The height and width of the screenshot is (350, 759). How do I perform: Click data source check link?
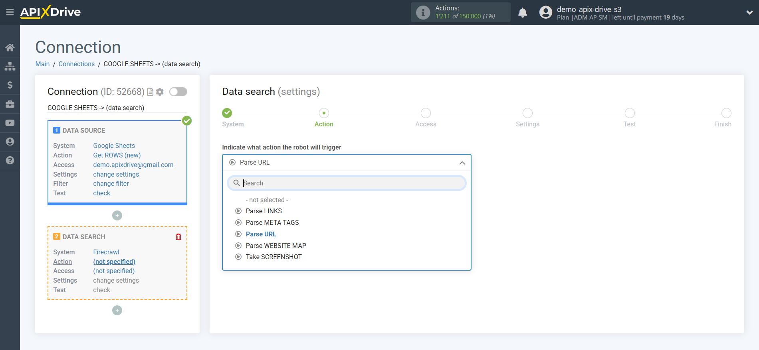point(101,193)
